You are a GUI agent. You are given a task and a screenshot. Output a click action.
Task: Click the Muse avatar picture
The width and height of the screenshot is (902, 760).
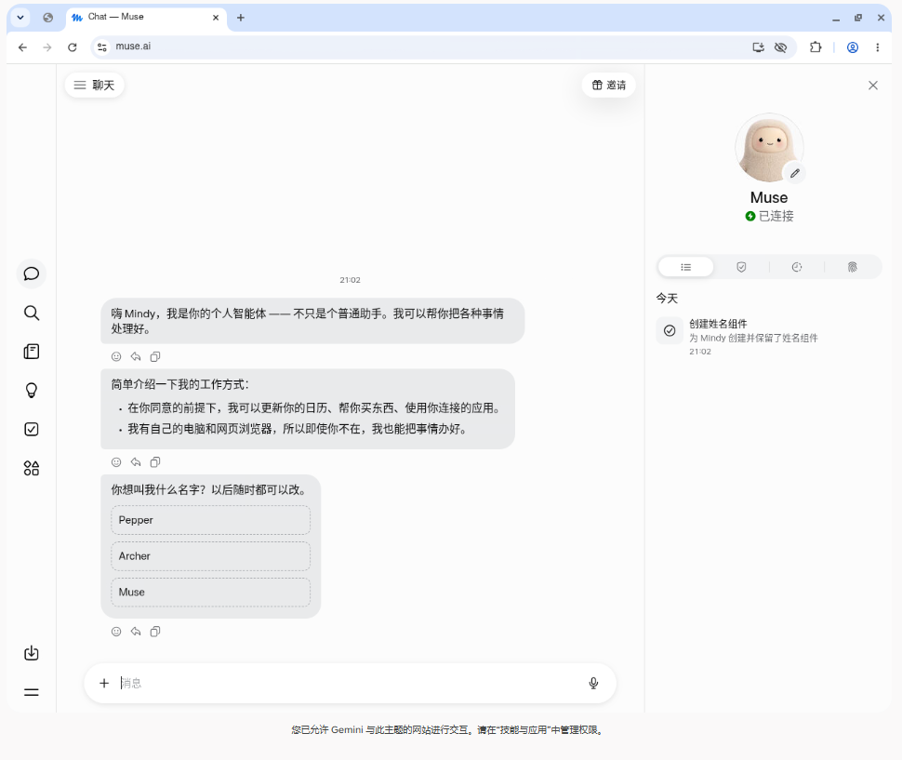(769, 147)
